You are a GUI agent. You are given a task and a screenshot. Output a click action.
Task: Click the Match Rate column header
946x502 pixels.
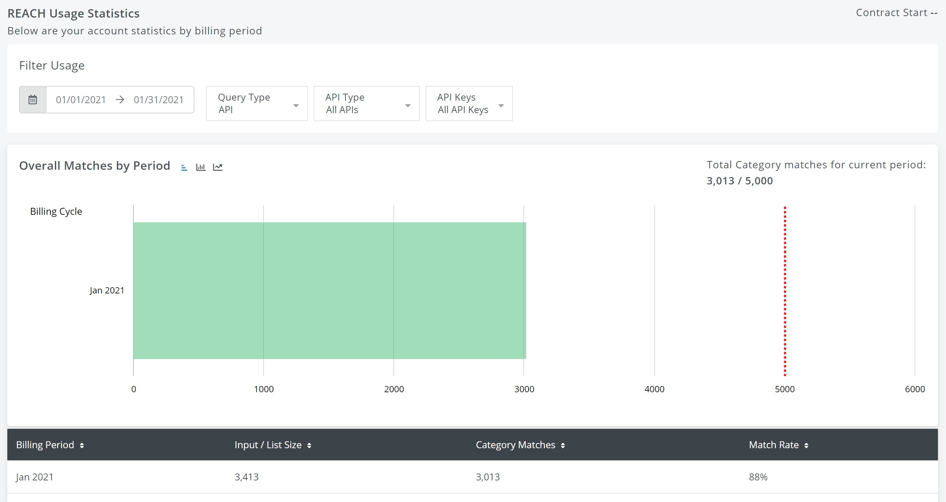(773, 445)
